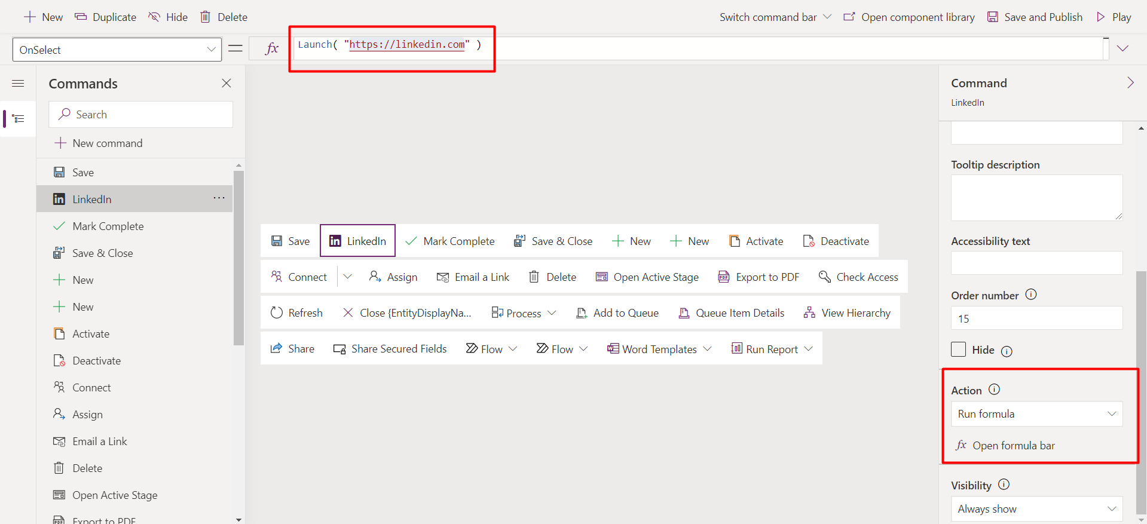Click the hamburger menu icon in left rail
Screen dimensions: 1147x524
coord(18,84)
